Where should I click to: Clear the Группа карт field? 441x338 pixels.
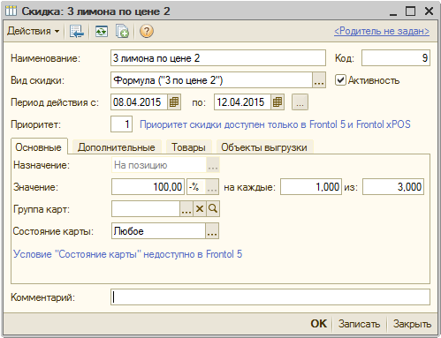tap(200, 209)
